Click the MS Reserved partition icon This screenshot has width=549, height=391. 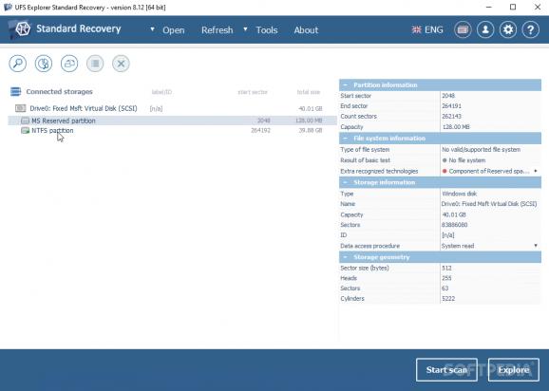[x=25, y=121]
